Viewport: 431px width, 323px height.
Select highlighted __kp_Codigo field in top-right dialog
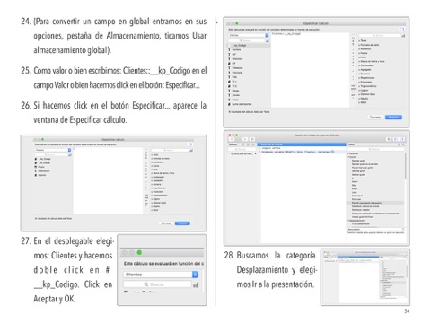pyautogui.click(x=250, y=46)
